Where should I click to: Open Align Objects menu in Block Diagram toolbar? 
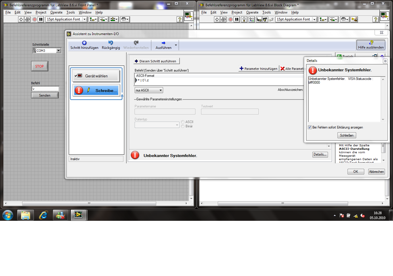323,19
